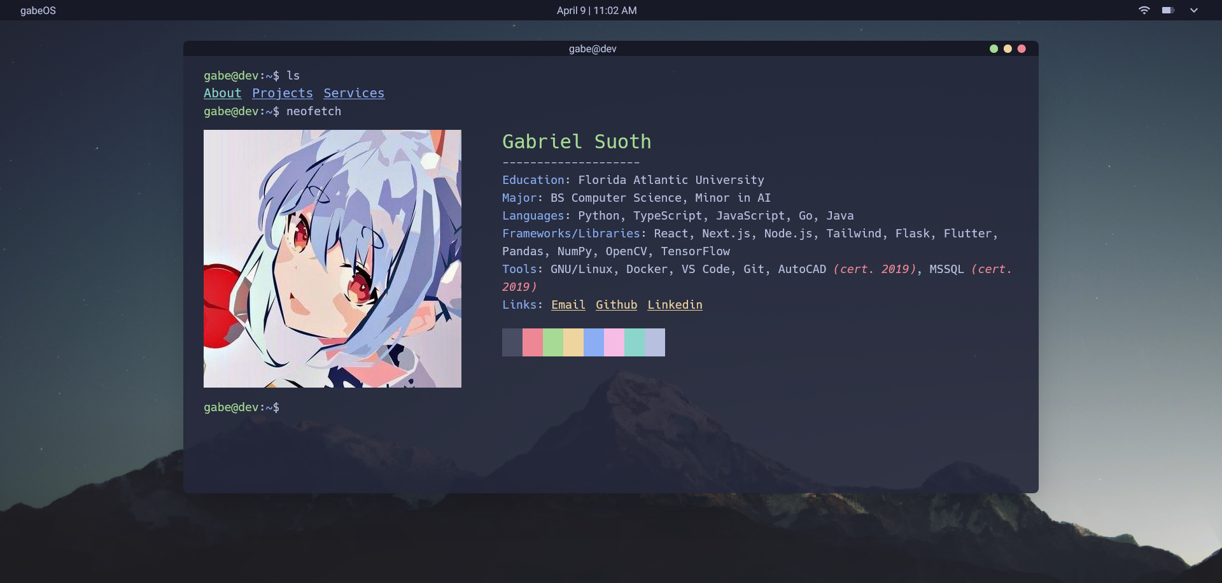The image size is (1222, 583).
Task: Select the light pink color block
Action: coord(614,342)
